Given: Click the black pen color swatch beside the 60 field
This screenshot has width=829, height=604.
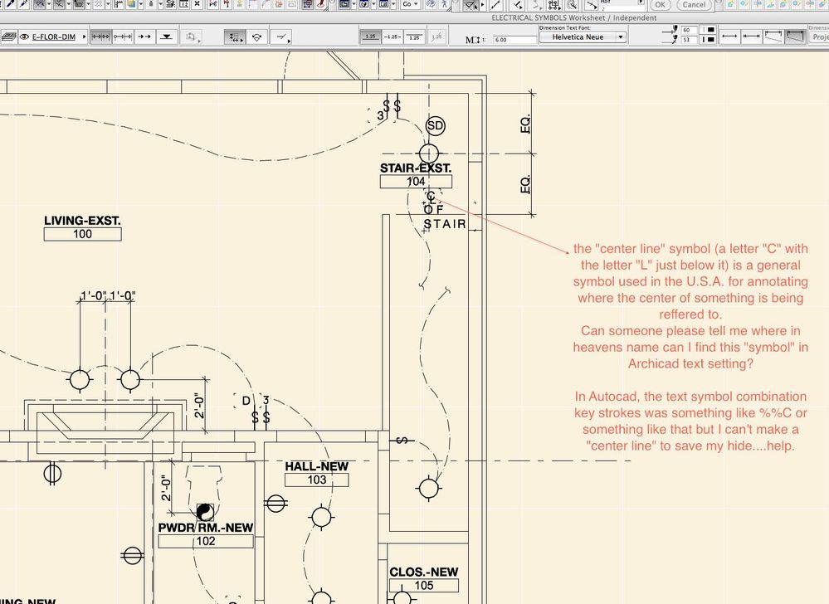Looking at the screenshot, I should click(x=710, y=30).
